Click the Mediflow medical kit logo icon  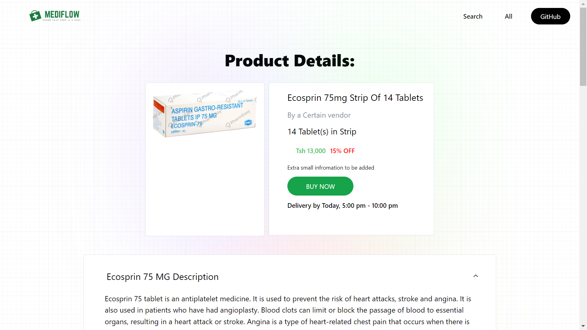tap(35, 16)
